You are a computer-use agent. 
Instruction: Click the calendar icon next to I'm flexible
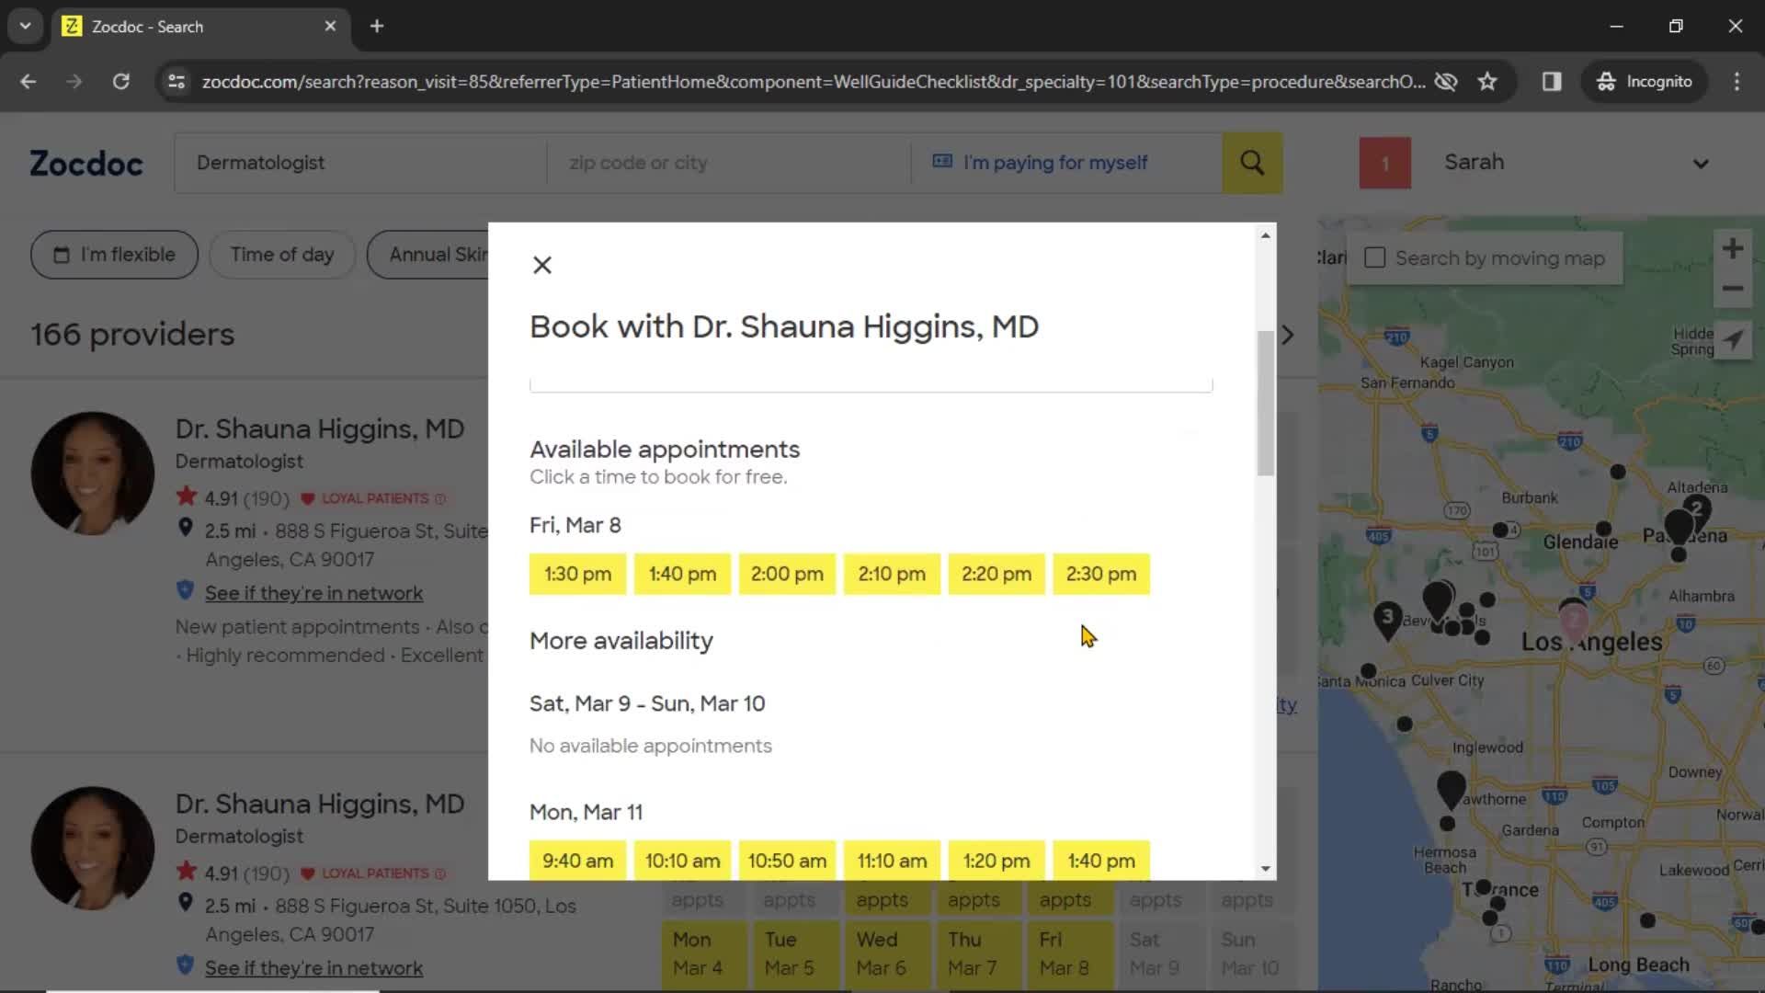[61, 255]
